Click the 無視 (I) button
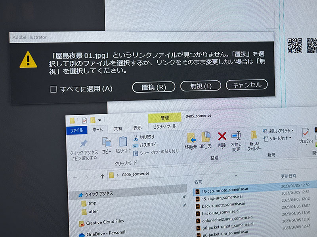The width and height of the screenshot is (317, 237). click(x=201, y=86)
